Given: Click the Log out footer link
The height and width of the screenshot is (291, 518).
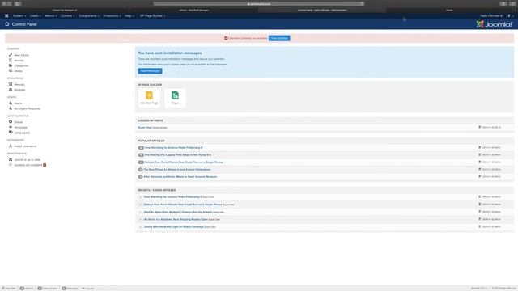Looking at the screenshot, I should point(88,289).
